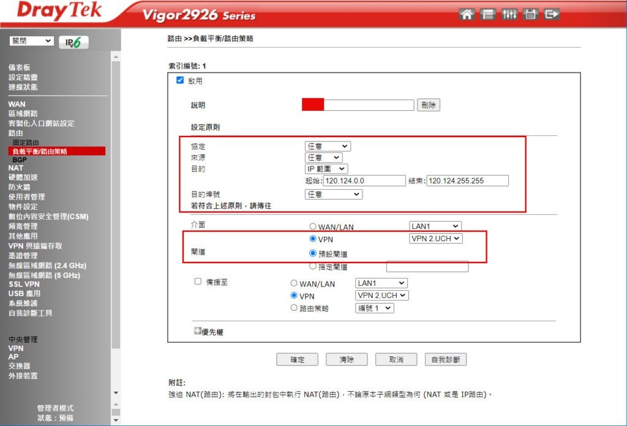Click sidebar scrollbar up arrow

(116, 57)
